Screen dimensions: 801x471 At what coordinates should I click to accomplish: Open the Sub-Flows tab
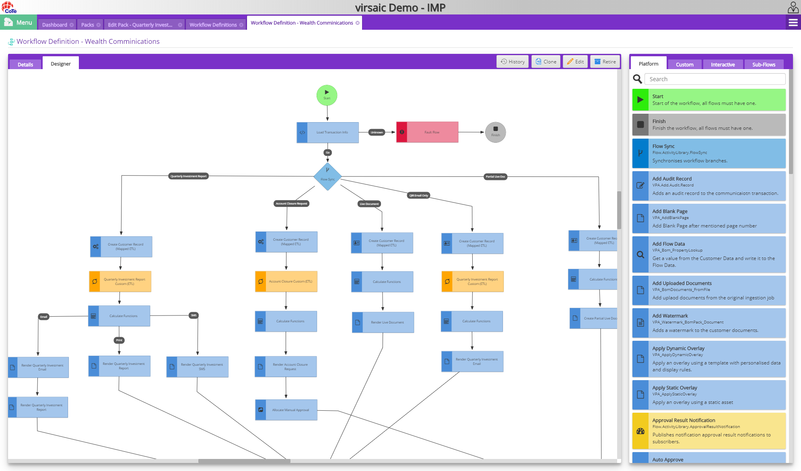764,64
